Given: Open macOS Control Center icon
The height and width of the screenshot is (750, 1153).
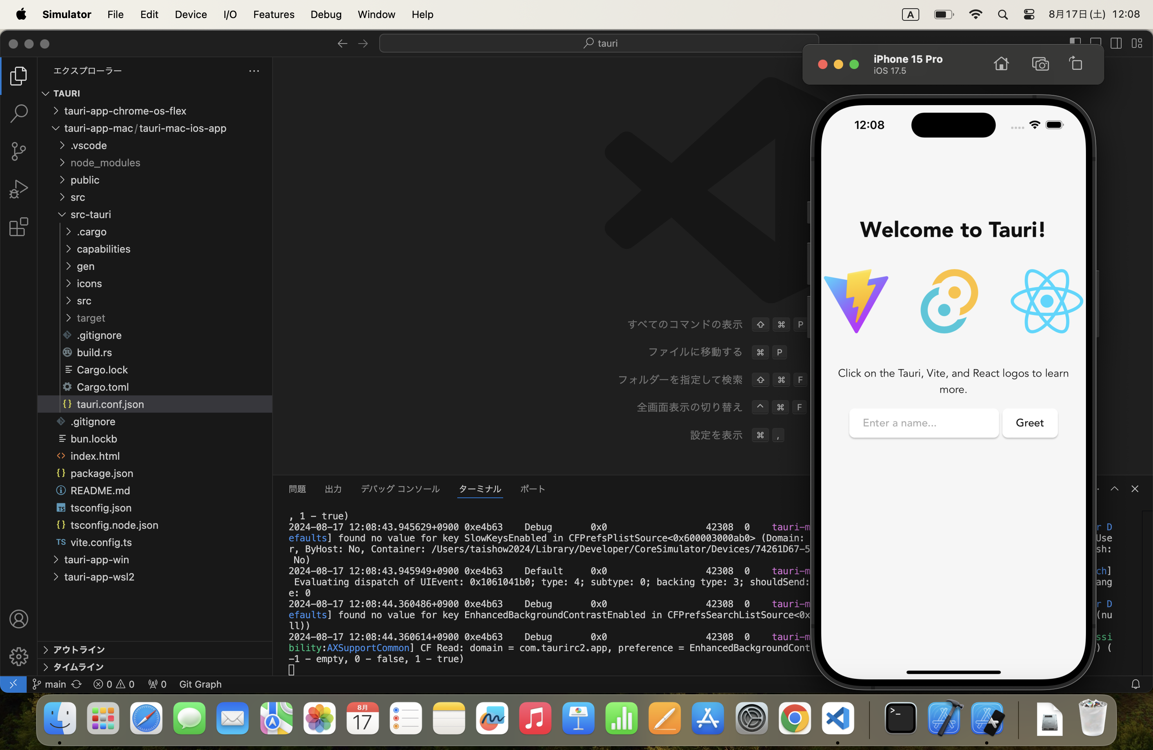Looking at the screenshot, I should [1029, 15].
